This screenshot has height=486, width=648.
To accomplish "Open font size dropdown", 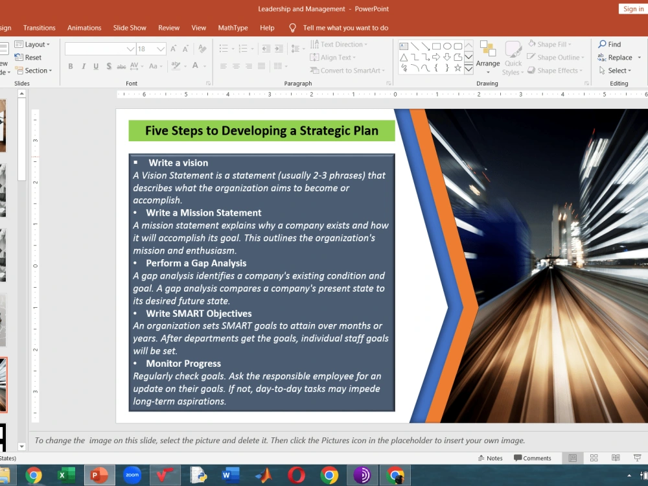I will pyautogui.click(x=161, y=49).
